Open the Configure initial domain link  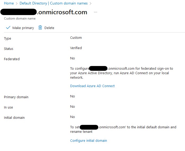(x=88, y=140)
